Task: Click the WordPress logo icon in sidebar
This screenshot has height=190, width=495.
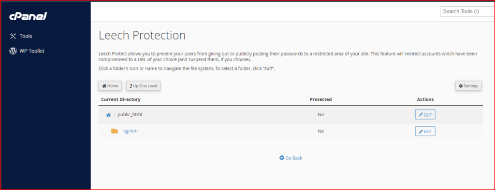Action: [x=13, y=51]
